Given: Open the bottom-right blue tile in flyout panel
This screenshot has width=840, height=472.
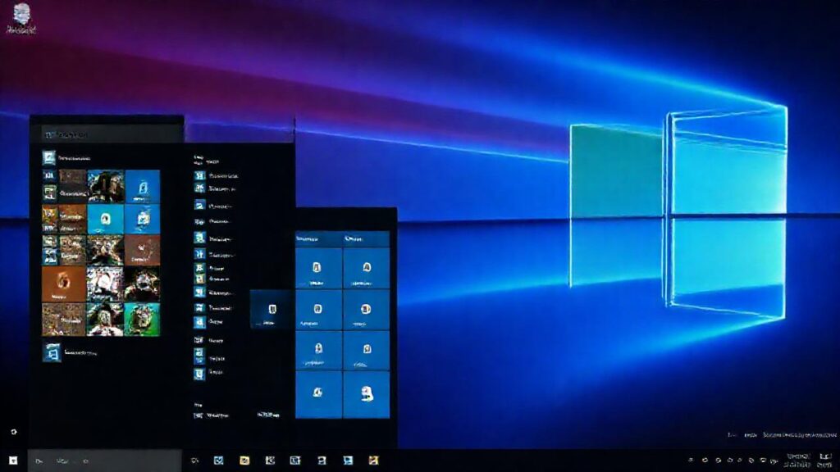Looking at the screenshot, I should pyautogui.click(x=367, y=395).
